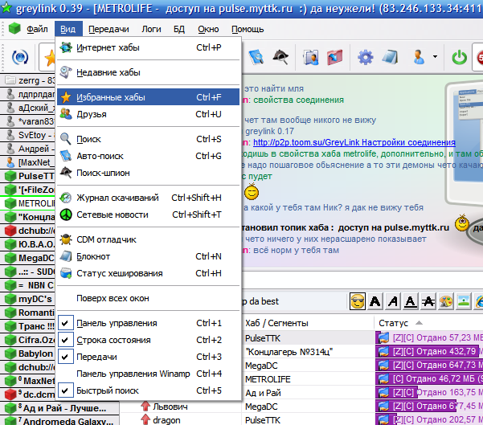Click the open file list toolbar icon
Image resolution: width=483 pixels, height=425 pixels.
coord(311,57)
